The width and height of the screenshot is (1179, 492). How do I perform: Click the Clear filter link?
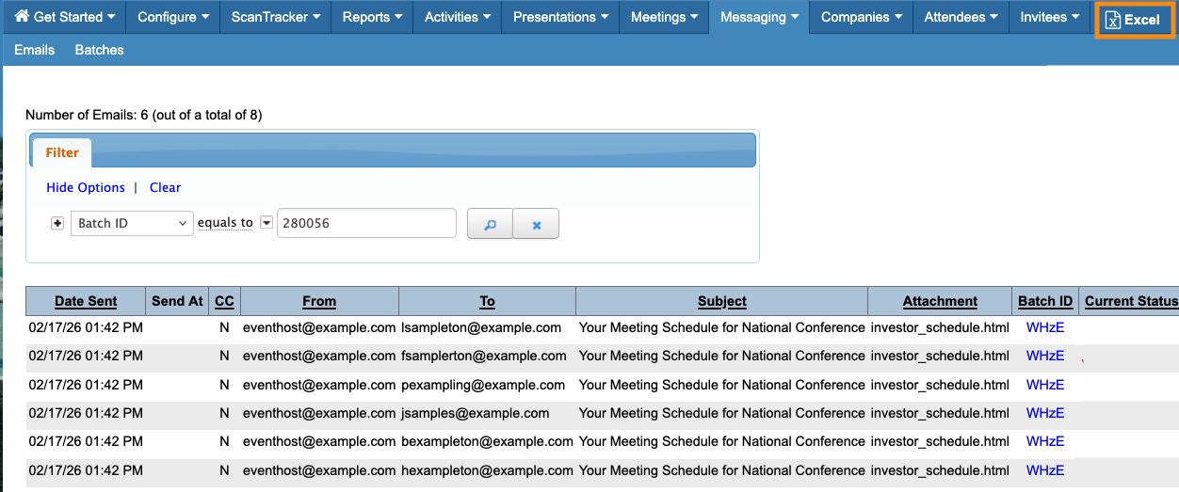point(165,187)
